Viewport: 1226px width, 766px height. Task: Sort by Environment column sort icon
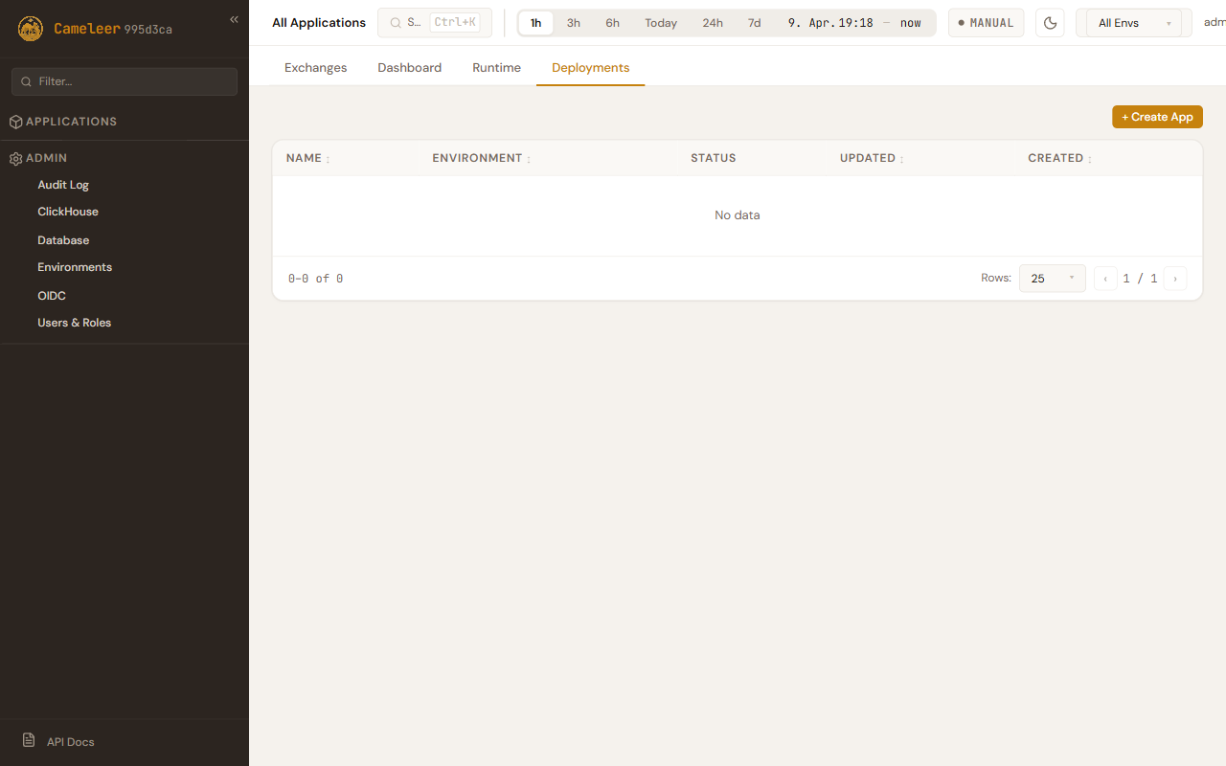(529, 159)
